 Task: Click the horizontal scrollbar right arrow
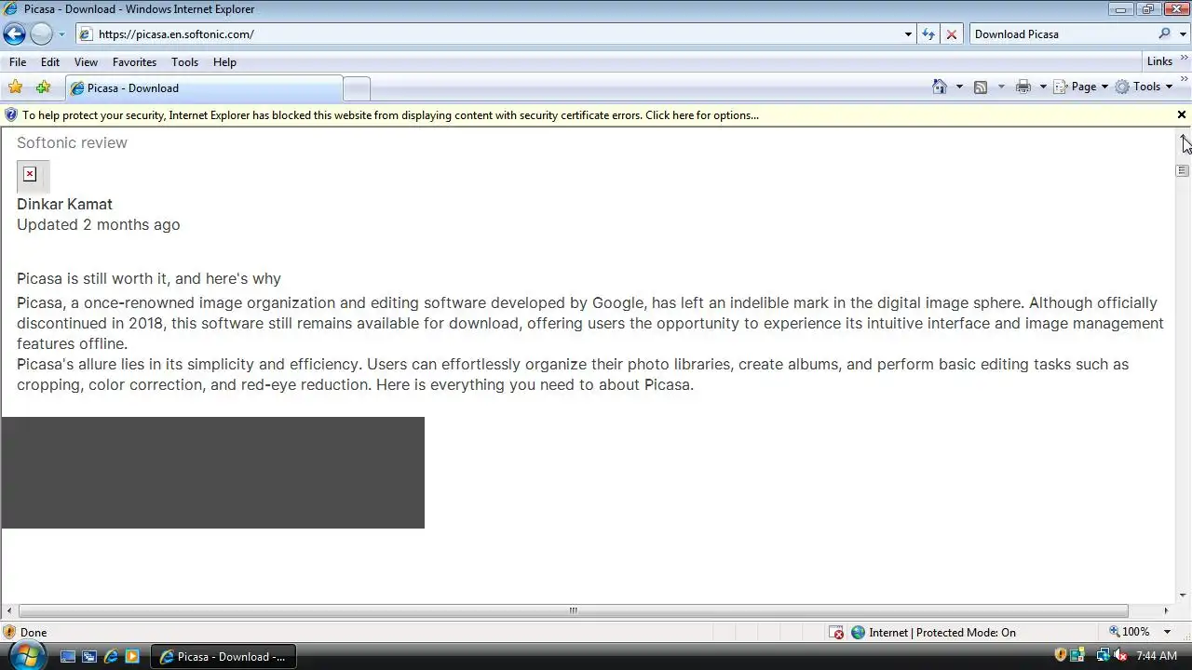click(x=1167, y=611)
